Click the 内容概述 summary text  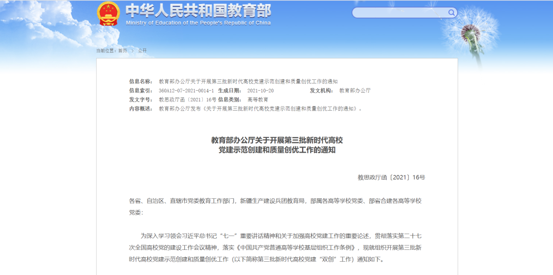(x=260, y=109)
